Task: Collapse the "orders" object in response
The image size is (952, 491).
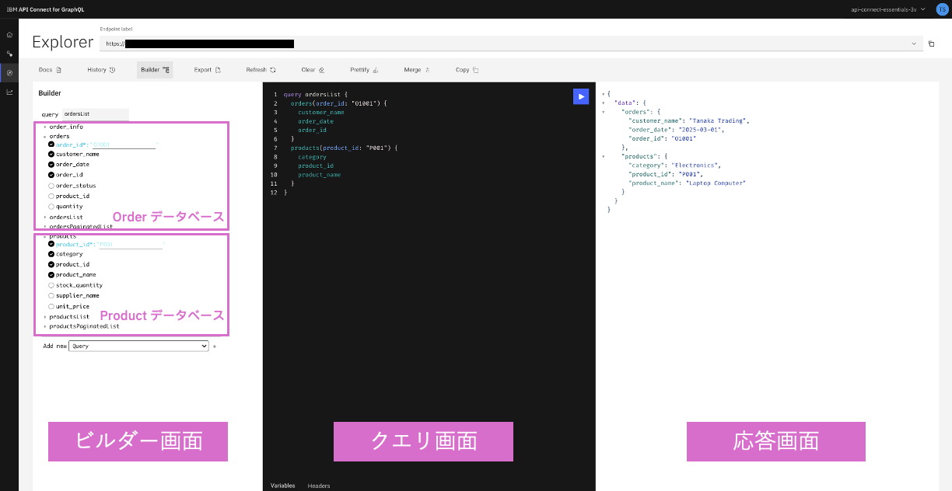Action: point(604,112)
